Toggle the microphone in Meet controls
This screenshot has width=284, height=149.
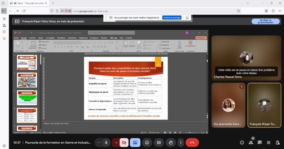coord(106,142)
